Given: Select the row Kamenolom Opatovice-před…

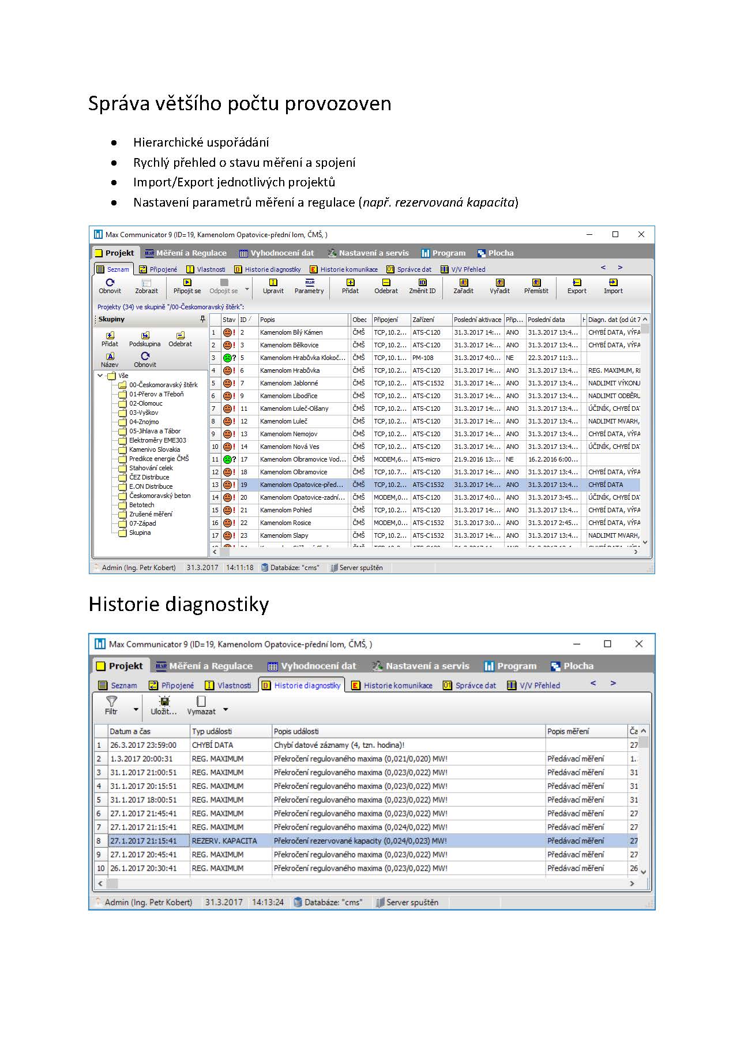Looking at the screenshot, I should 425,485.
